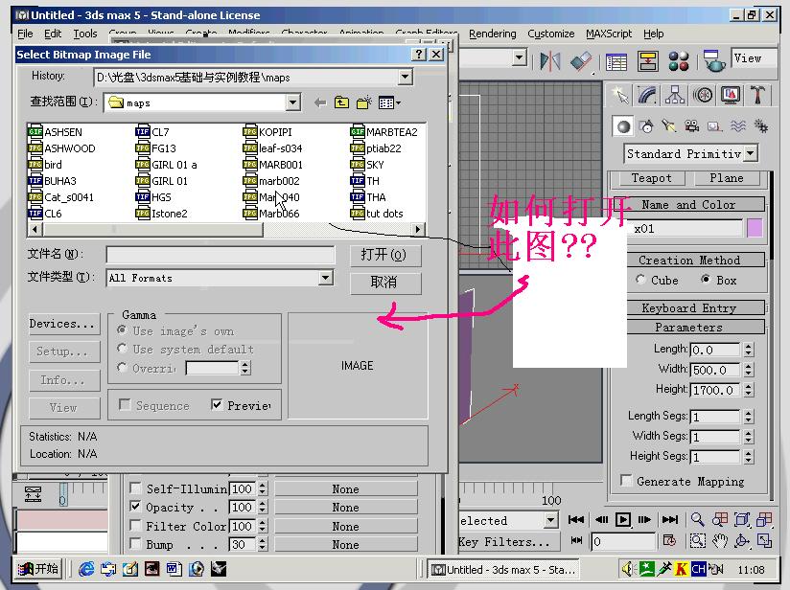Switch to the Display command panel icon
This screenshot has width=790, height=590.
[x=731, y=95]
